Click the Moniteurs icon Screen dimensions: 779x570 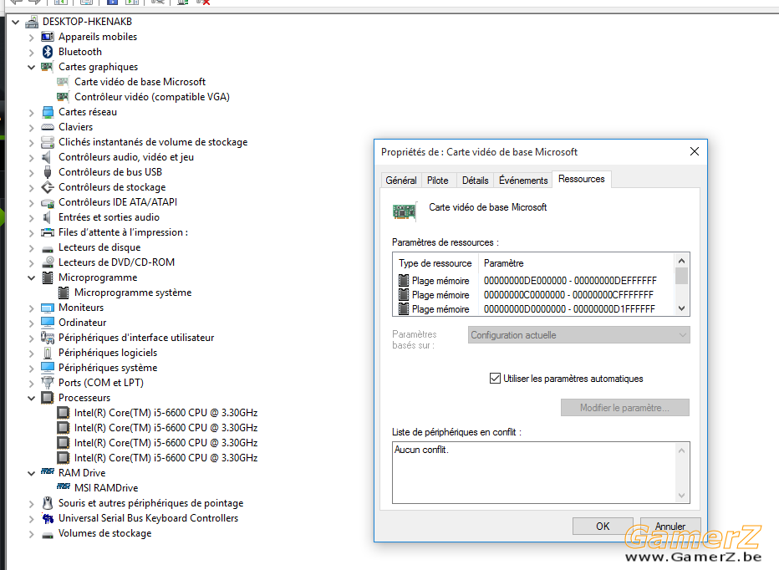48,308
